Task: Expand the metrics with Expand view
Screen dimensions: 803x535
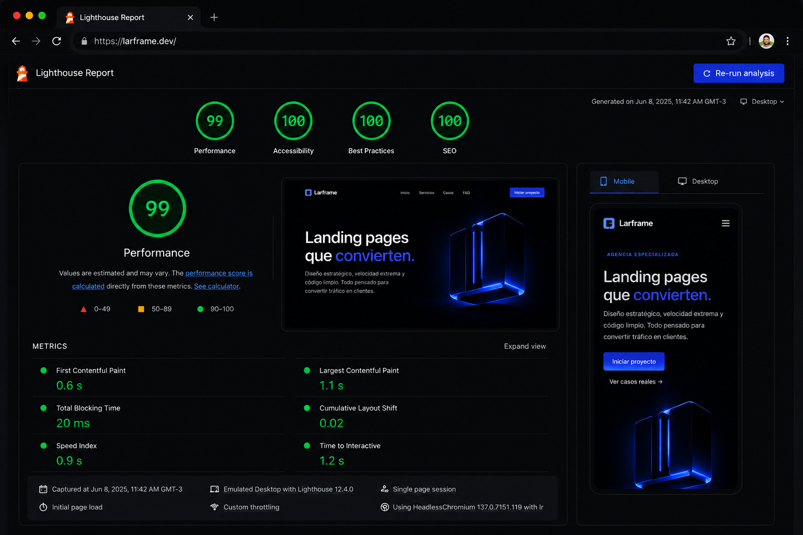Action: coord(525,346)
